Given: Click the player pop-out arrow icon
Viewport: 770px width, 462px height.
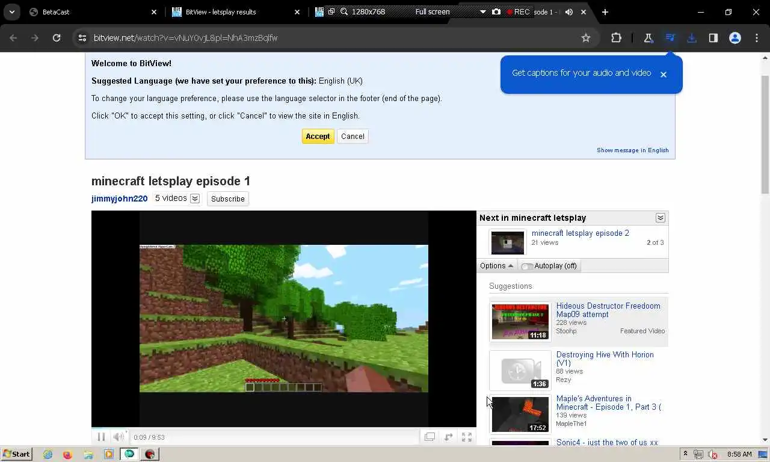Looking at the screenshot, I should (x=448, y=437).
